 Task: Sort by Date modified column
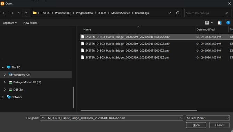(x=206, y=30)
